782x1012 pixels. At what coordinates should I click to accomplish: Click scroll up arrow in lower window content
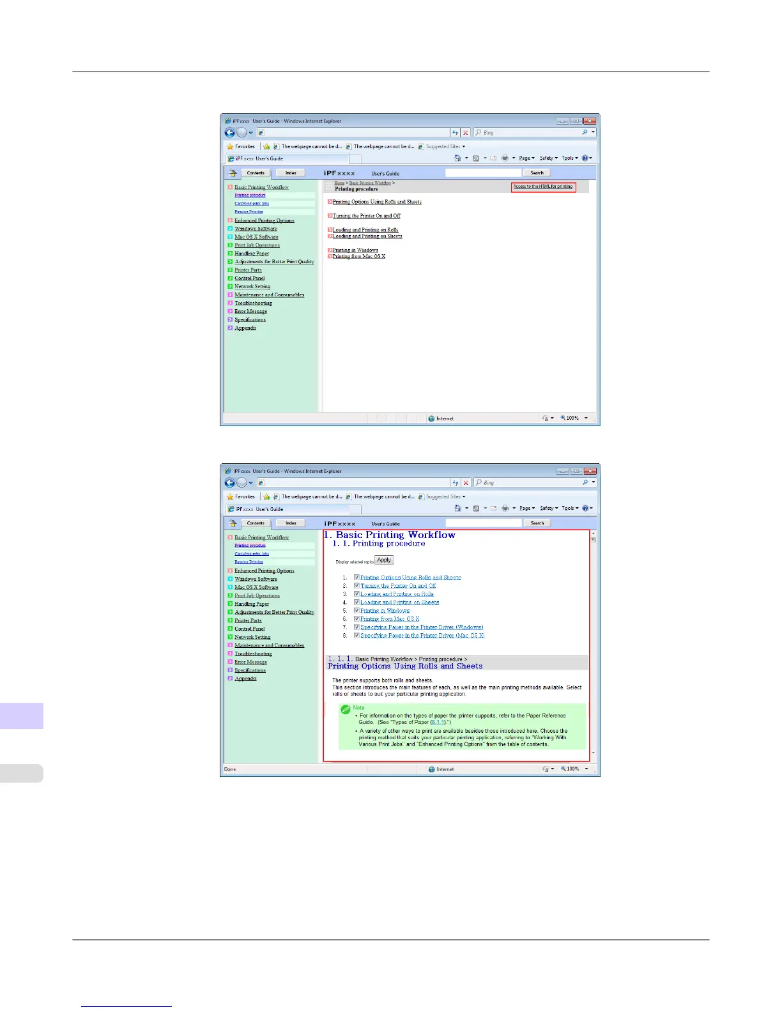pyautogui.click(x=593, y=533)
